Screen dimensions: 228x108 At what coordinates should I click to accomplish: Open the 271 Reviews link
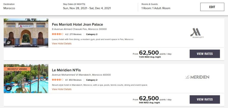tap(75, 34)
